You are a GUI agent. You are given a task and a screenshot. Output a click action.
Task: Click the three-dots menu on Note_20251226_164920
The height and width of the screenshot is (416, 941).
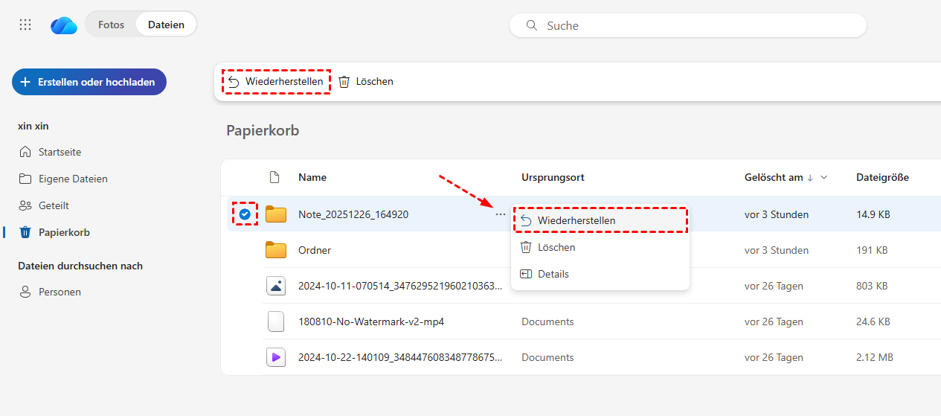coord(500,215)
